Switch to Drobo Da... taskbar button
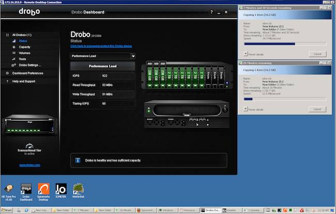This screenshot has height=214, width=336. [x=211, y=210]
